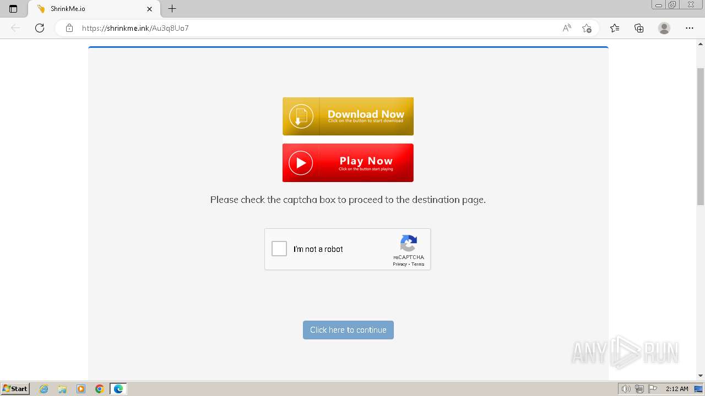Open network status tray icon

tap(639, 389)
